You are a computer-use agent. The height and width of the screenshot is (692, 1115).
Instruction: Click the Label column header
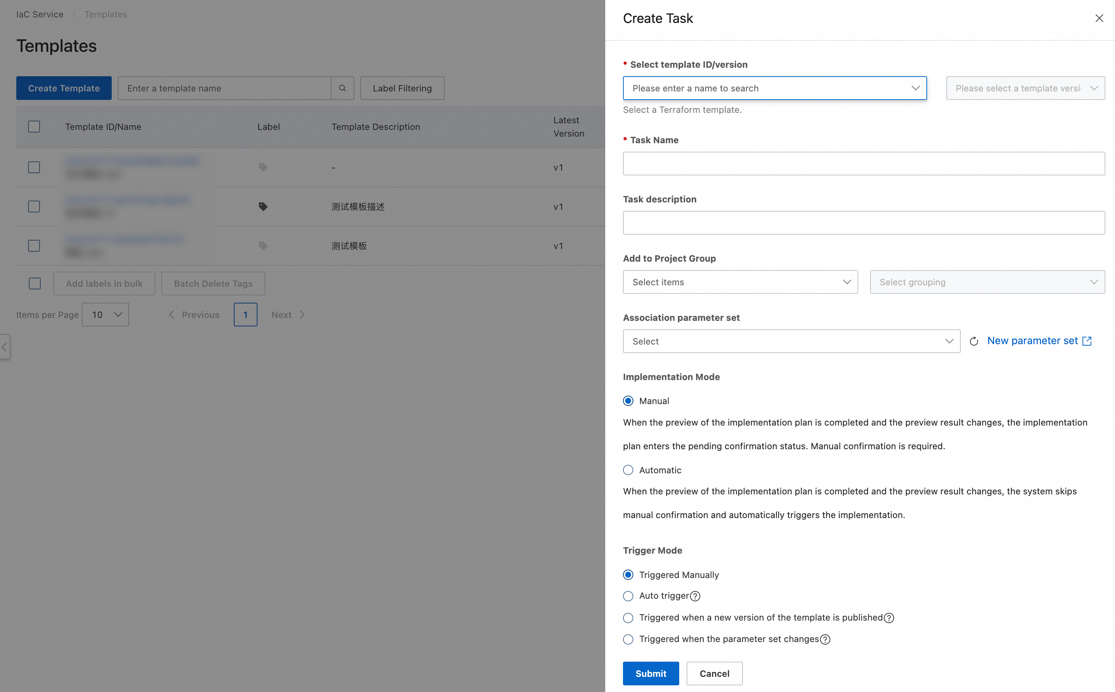click(x=269, y=127)
